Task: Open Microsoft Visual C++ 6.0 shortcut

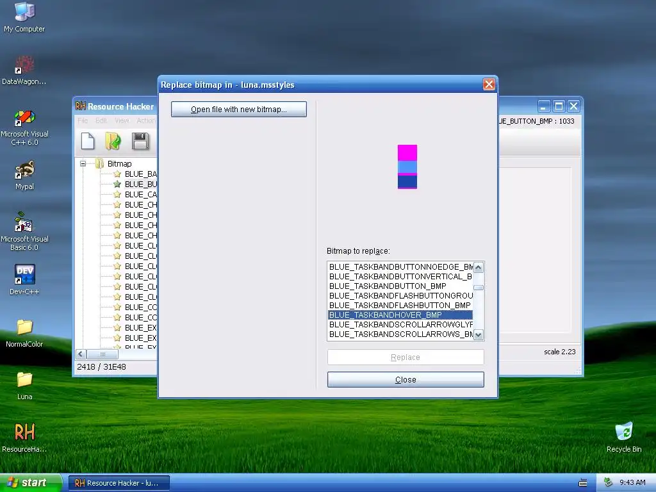Action: click(x=24, y=127)
